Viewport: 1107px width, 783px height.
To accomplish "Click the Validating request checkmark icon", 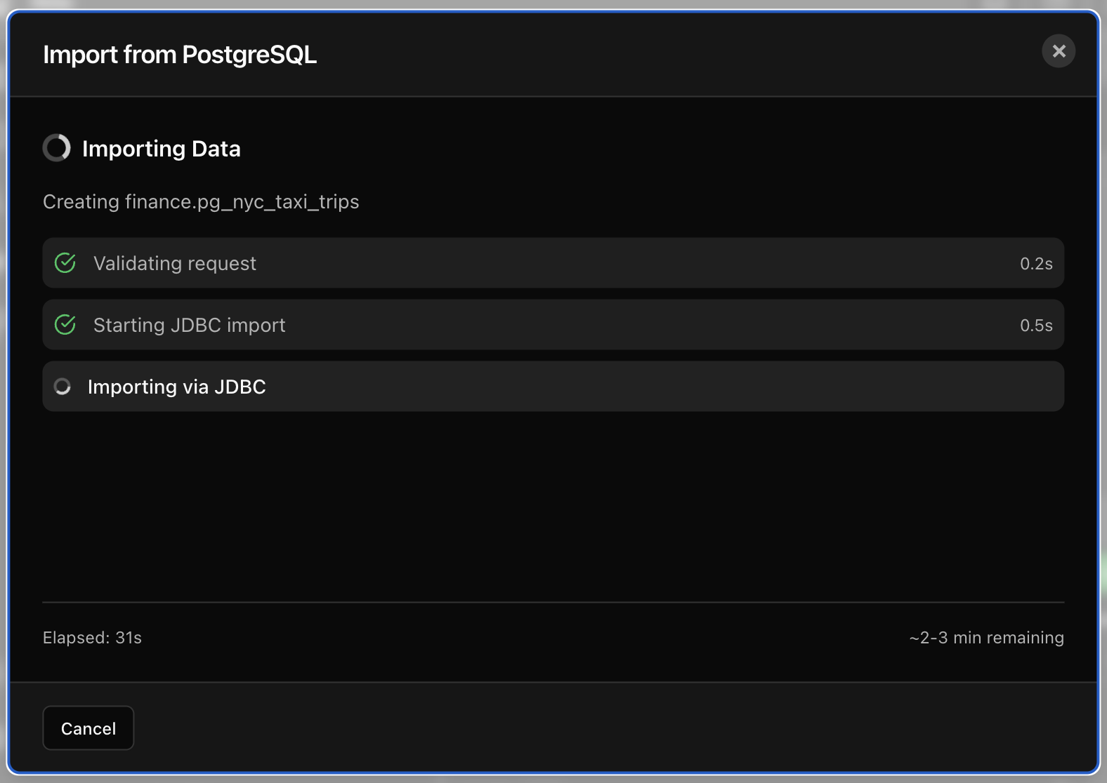I will point(65,263).
